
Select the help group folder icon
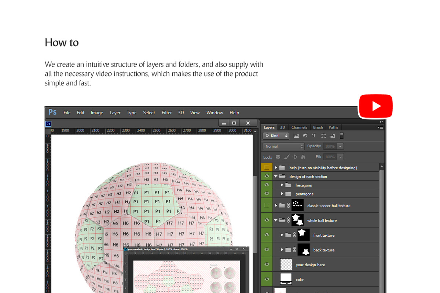tap(282, 167)
